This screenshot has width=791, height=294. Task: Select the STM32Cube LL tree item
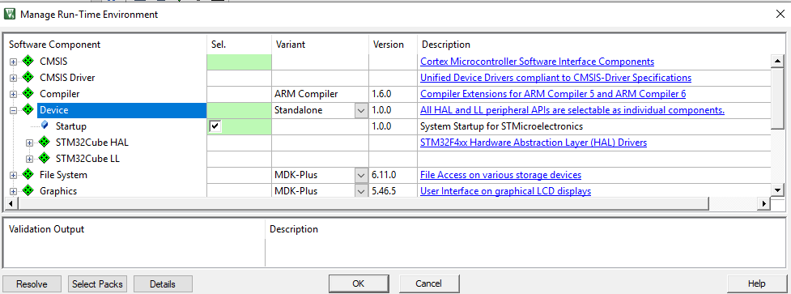[x=87, y=159]
